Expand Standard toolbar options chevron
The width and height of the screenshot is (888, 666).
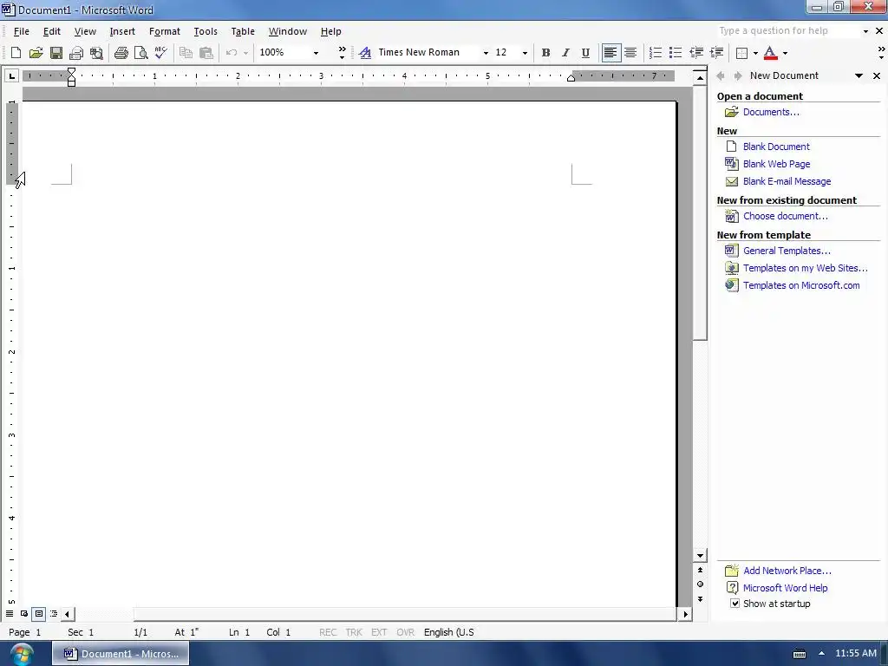tap(342, 53)
